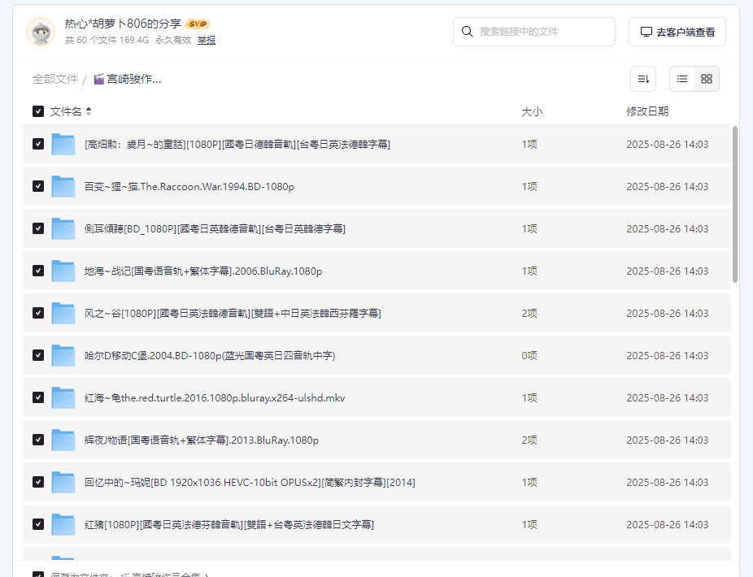Click folder icon for 辉夜J物语 row
753x577 pixels.
(x=63, y=440)
